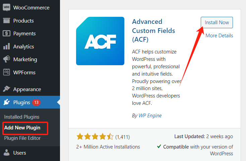
Task: Click the Users person icon
Action: 6,153
